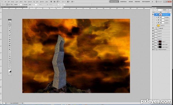
Task: Select the Crop tool
Action: (x=10, y=31)
